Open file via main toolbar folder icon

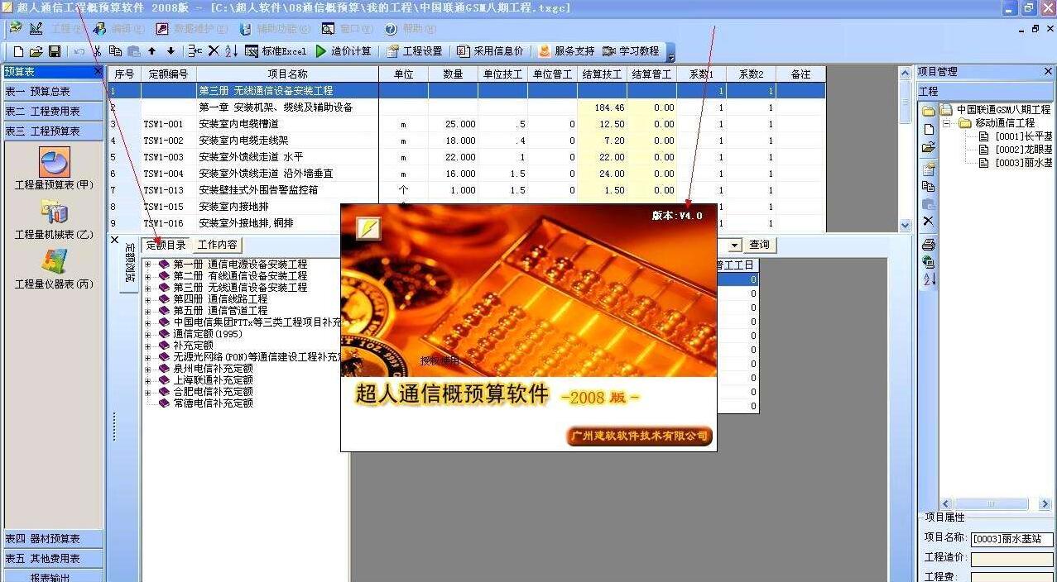point(36,51)
